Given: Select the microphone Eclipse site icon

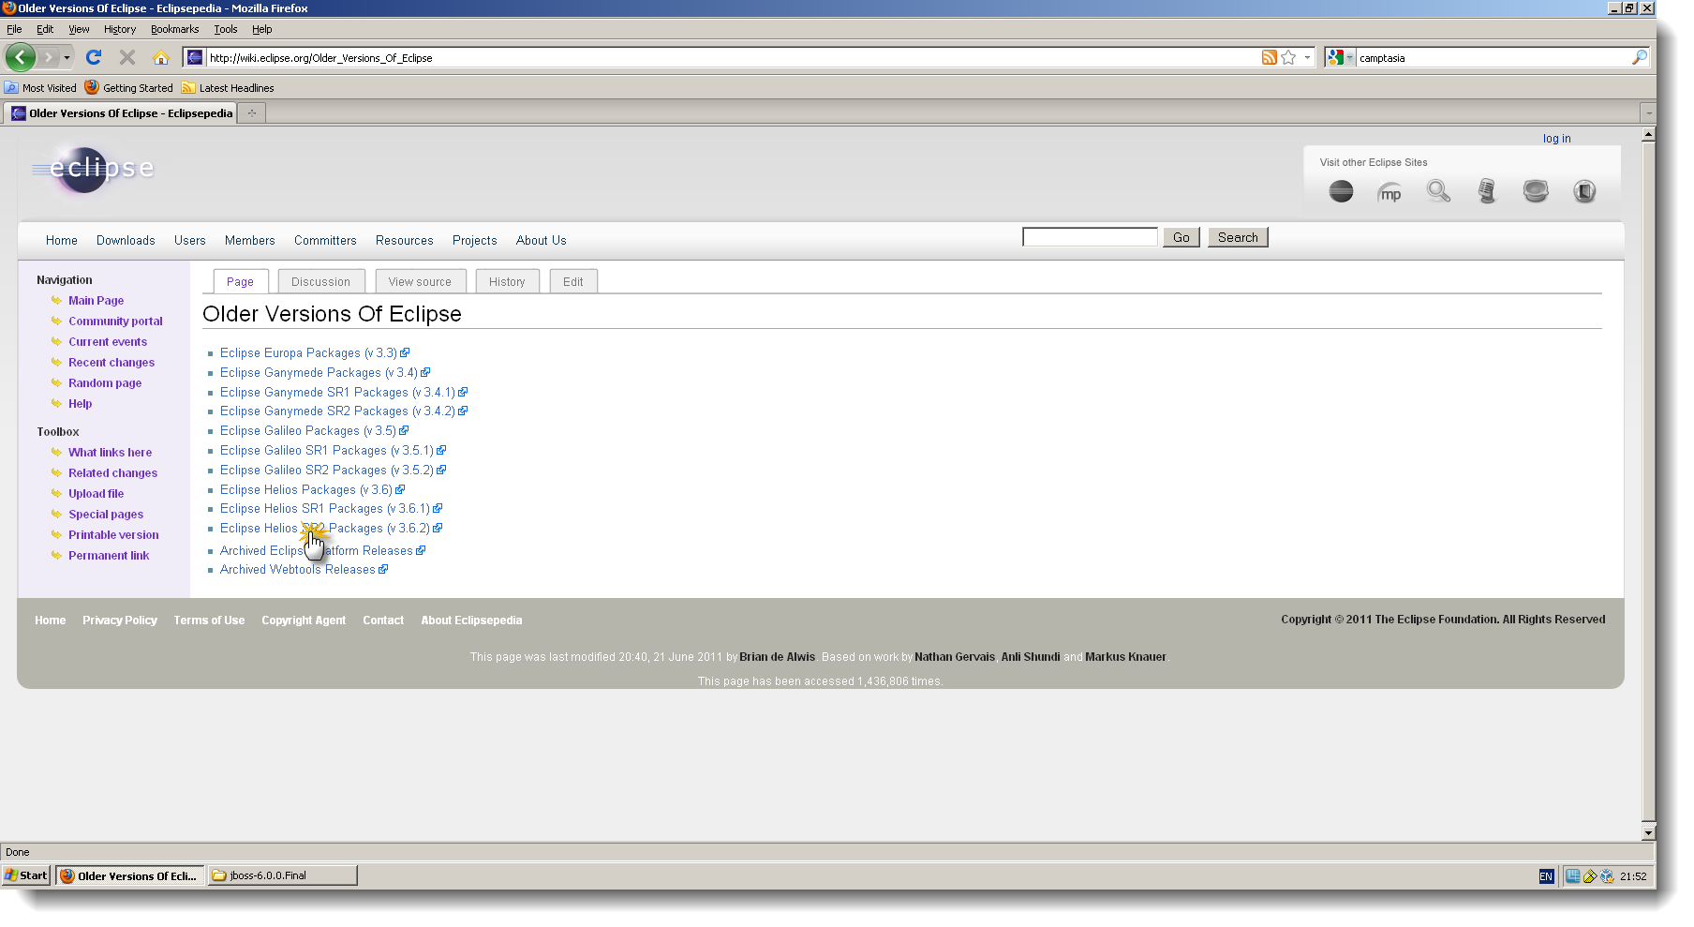Looking at the screenshot, I should tap(1486, 191).
